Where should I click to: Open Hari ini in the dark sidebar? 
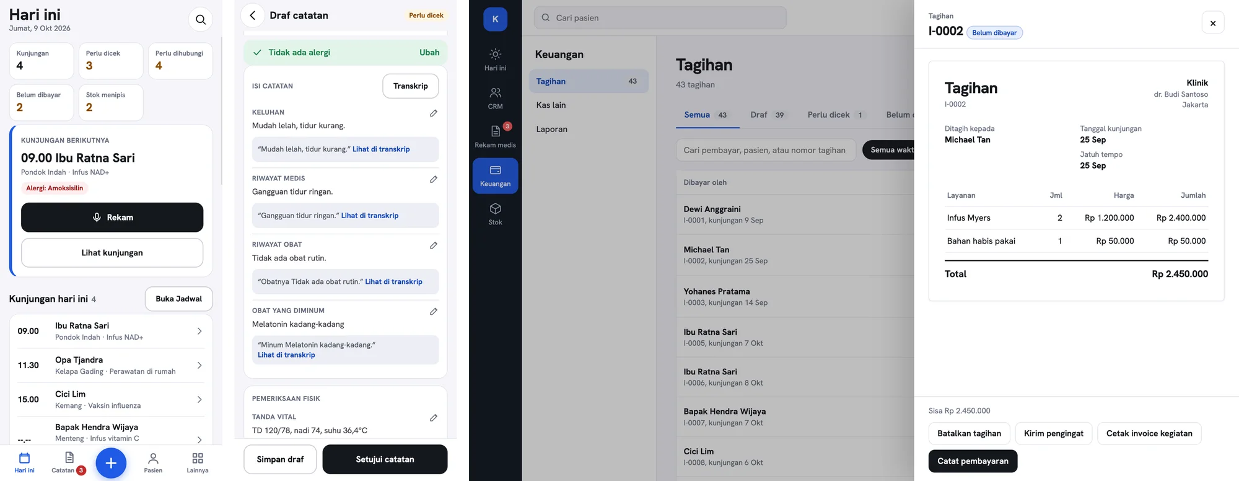pos(495,60)
